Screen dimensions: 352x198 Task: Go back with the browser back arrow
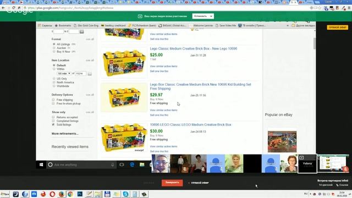point(3,8)
